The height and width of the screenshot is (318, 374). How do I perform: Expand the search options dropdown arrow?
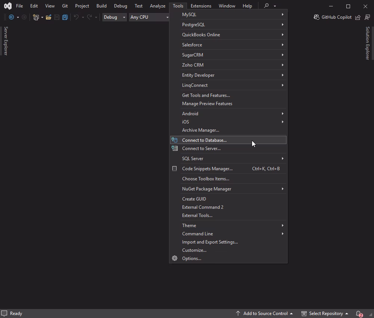(275, 6)
